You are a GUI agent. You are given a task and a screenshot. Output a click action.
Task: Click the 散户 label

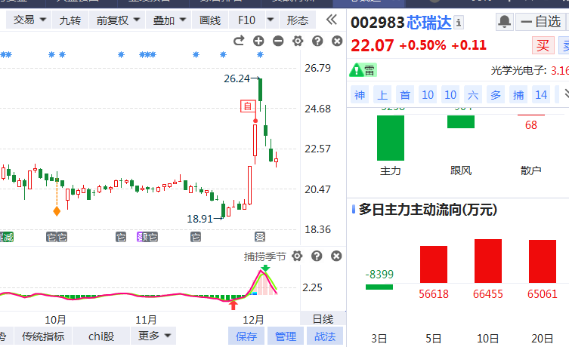[531, 170]
